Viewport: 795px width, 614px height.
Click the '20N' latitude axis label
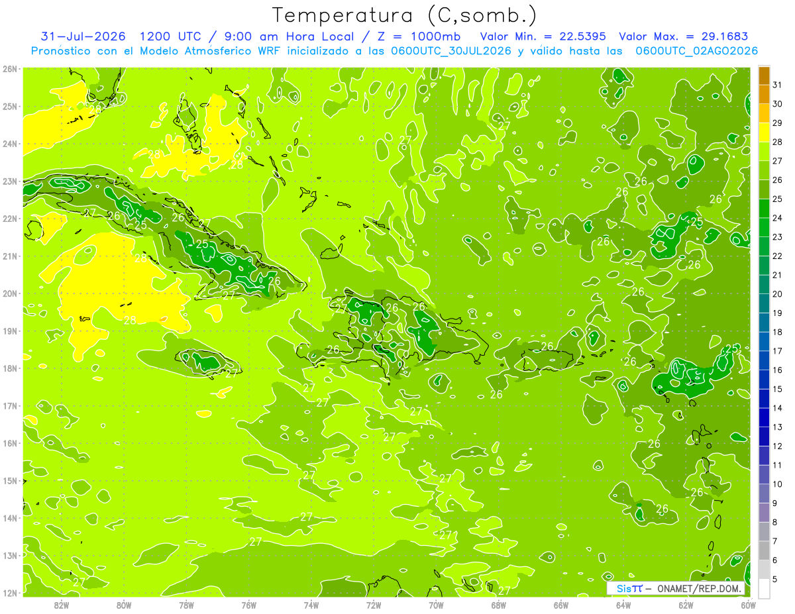point(11,293)
